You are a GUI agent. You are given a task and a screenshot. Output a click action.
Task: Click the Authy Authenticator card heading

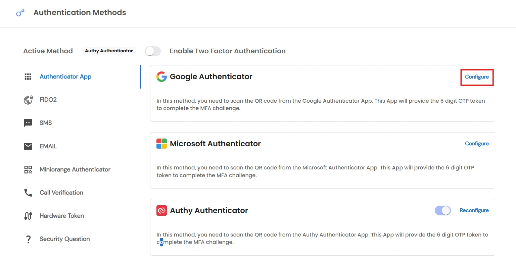pos(209,210)
